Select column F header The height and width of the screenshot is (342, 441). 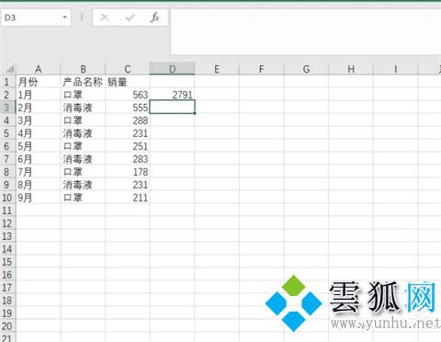tap(261, 69)
